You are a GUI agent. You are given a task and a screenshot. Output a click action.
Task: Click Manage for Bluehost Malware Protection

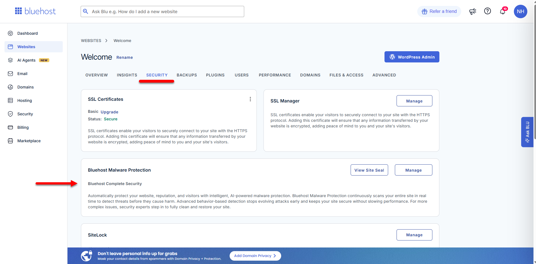pos(413,170)
